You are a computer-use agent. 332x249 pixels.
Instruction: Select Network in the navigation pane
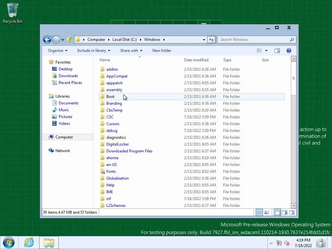pyautogui.click(x=63, y=151)
